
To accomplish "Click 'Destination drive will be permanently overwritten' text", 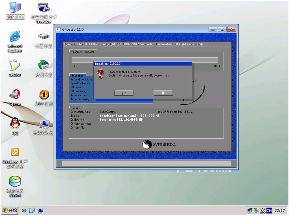I will [139, 75].
